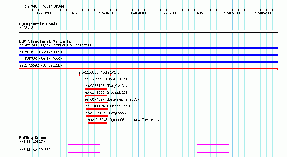Click ruler position 17484900

(169, 13)
